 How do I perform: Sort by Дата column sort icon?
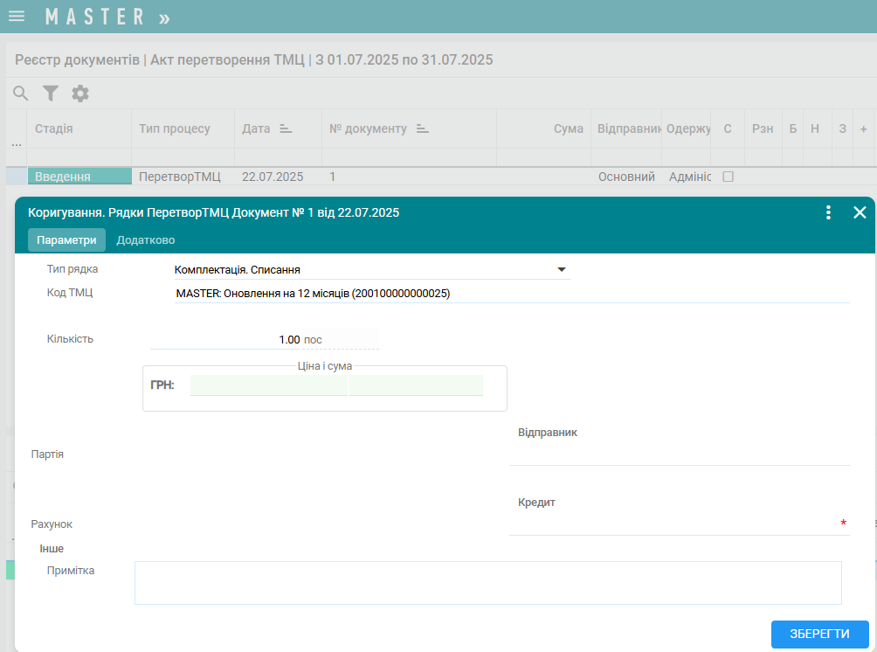pos(286,128)
